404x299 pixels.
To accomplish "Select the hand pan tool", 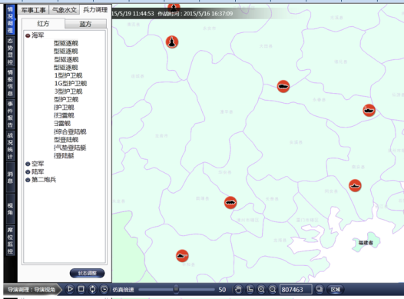I will [x=238, y=290].
